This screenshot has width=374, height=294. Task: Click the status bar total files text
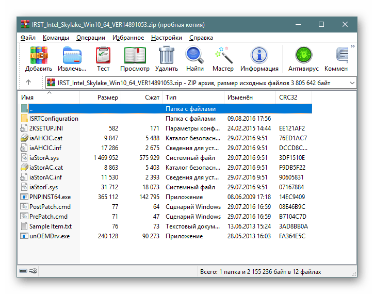click(x=261, y=272)
